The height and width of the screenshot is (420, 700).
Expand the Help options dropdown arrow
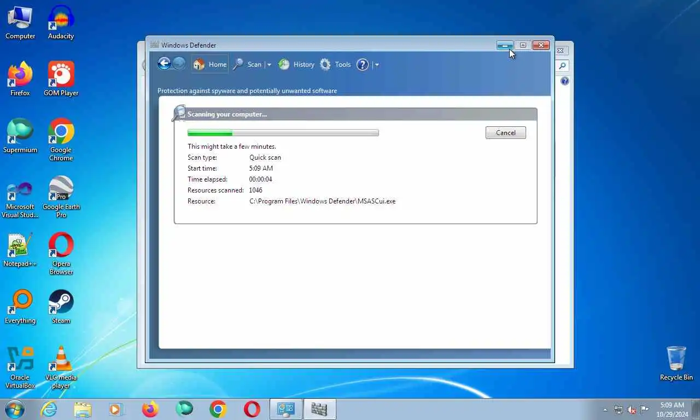377,65
